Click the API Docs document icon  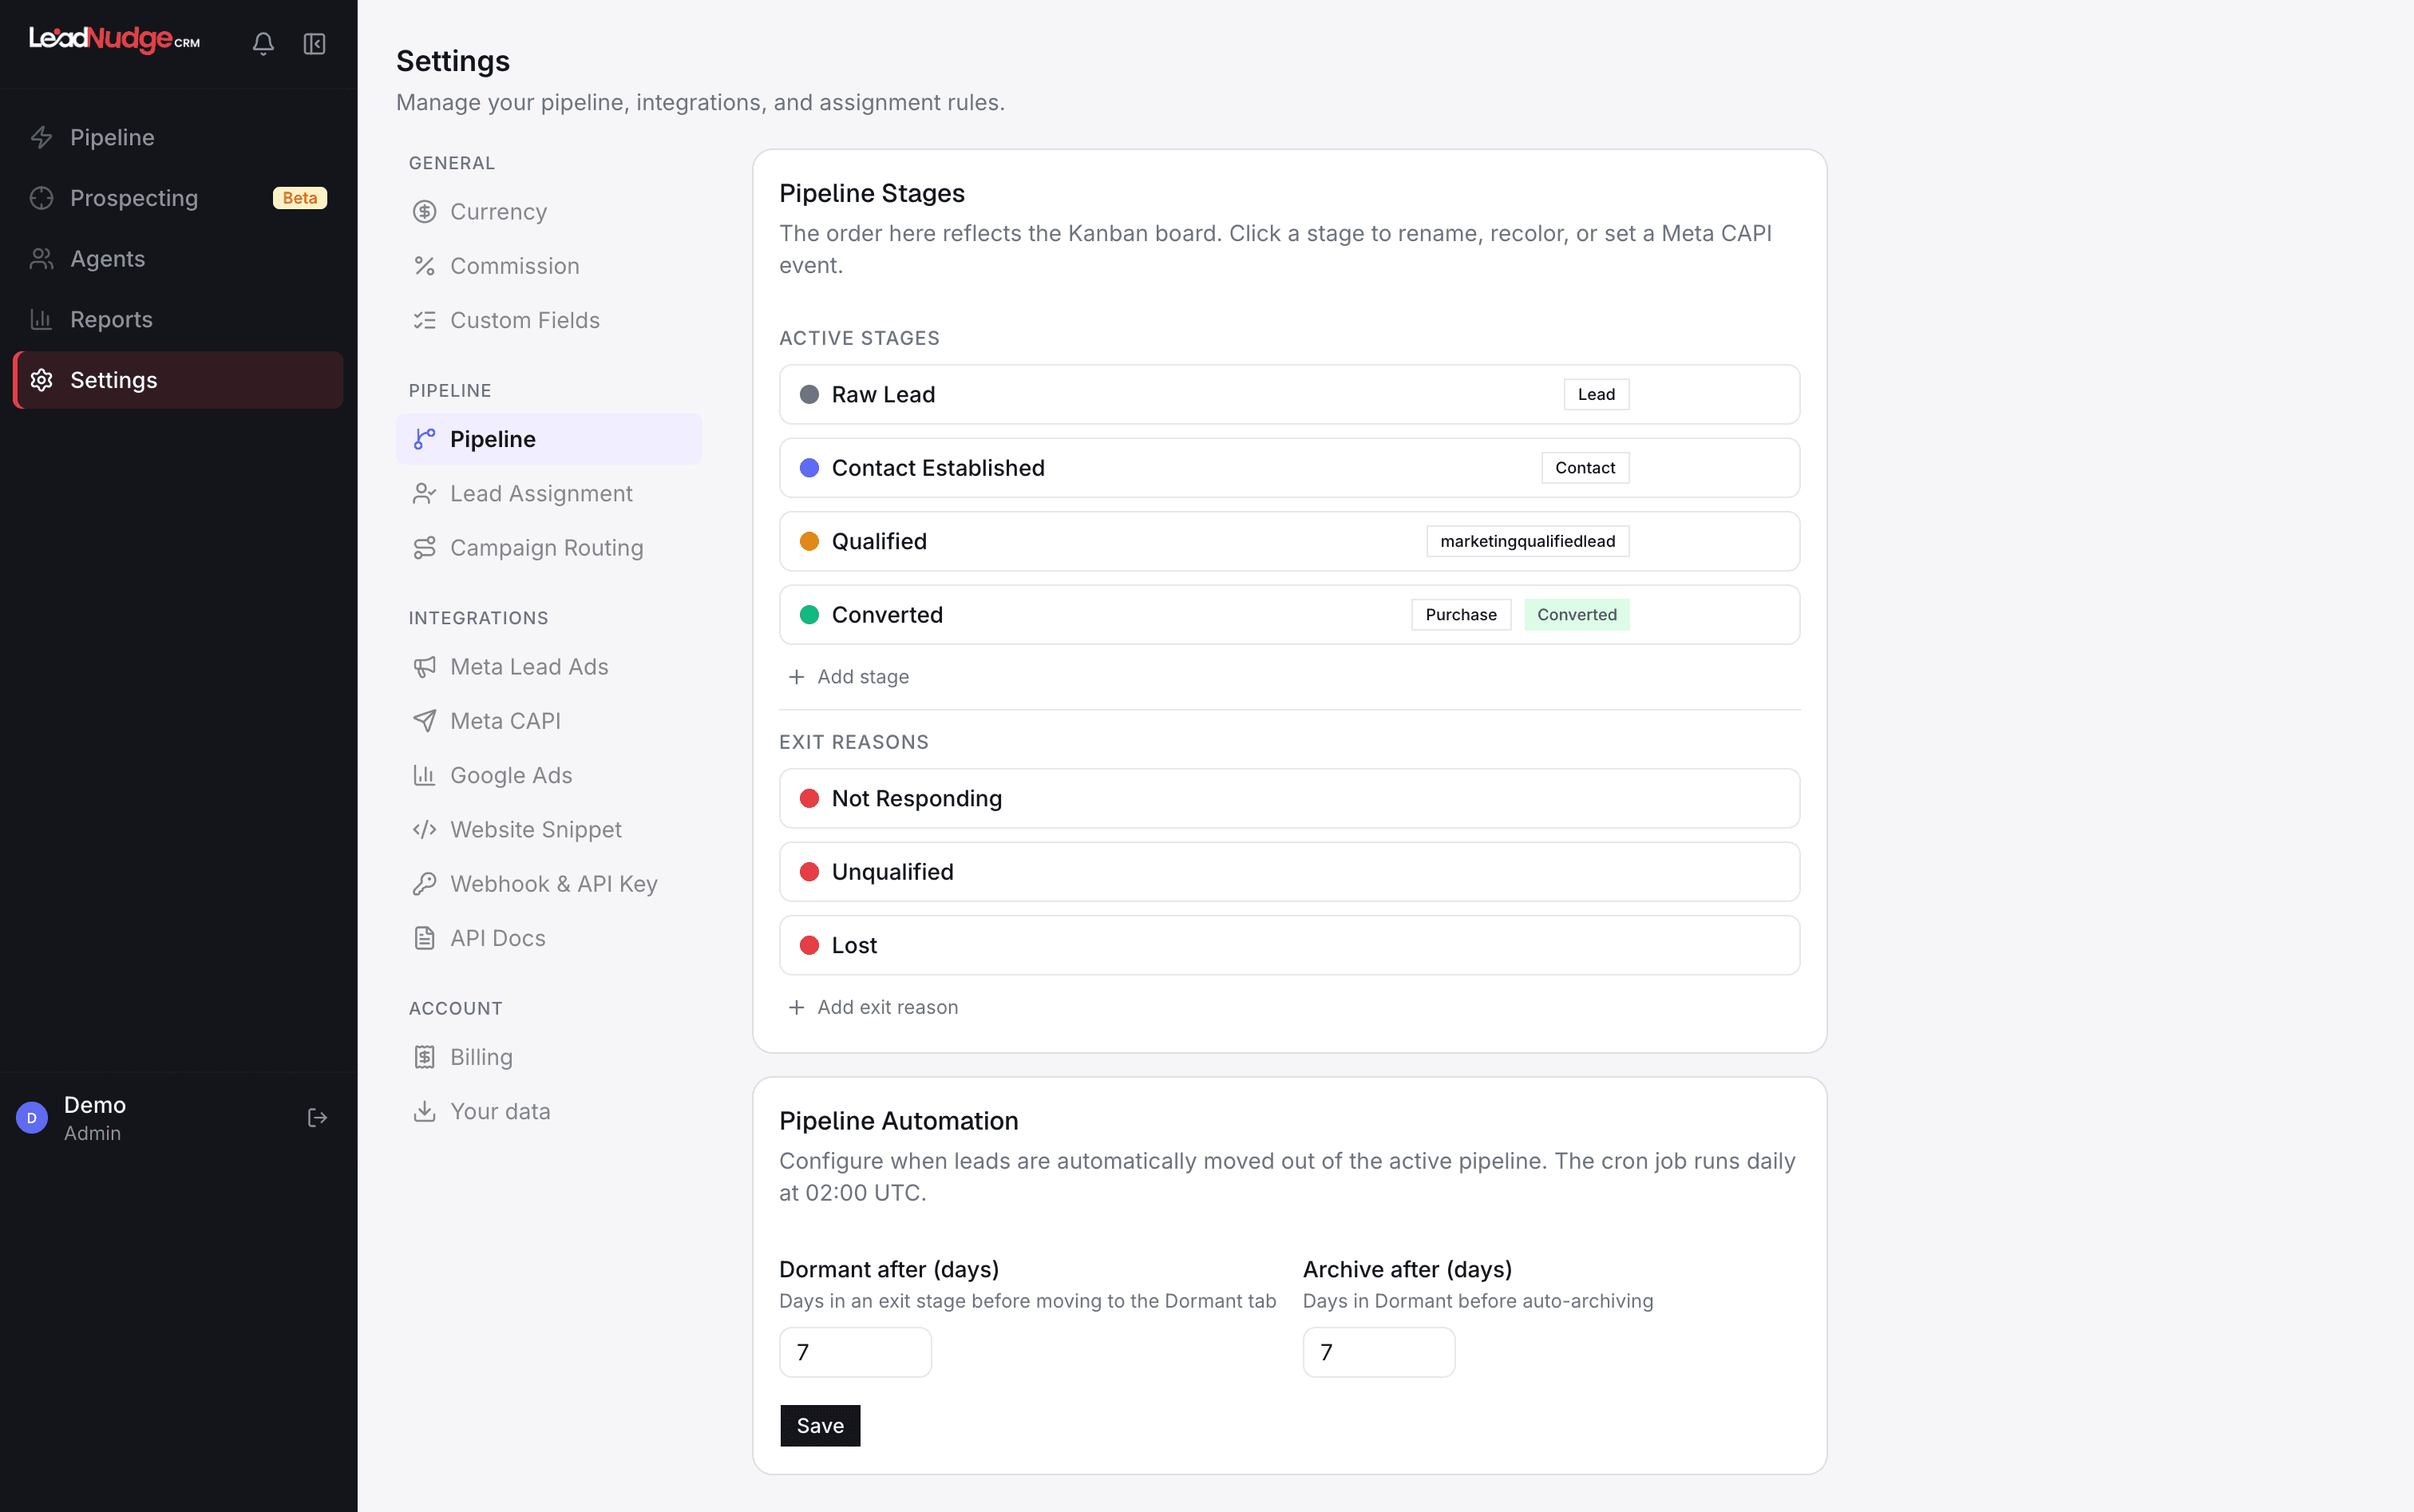(424, 938)
